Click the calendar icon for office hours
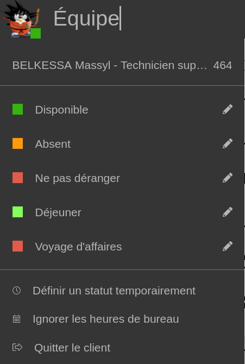Screen dimensions: 245x364 point(16,319)
